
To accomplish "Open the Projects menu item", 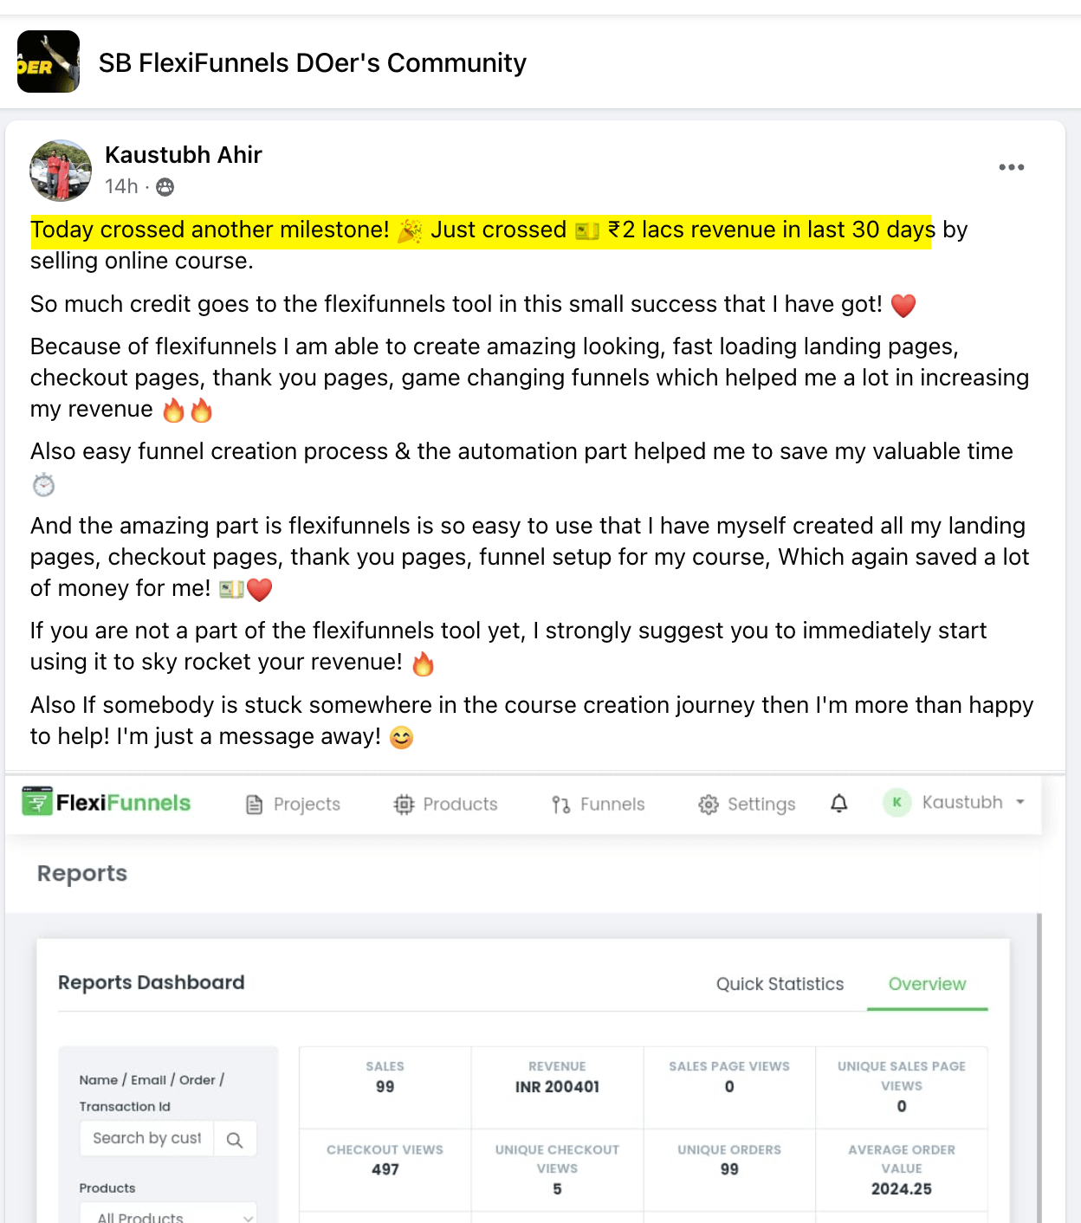I will pos(294,805).
